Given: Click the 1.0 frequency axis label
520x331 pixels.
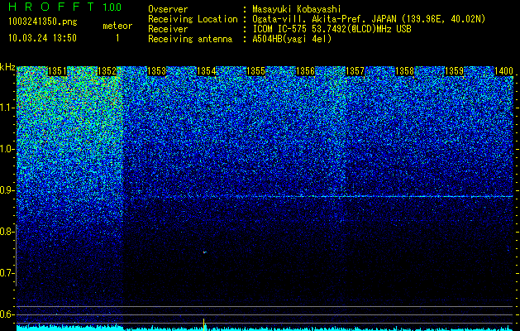Looking at the screenshot, I should coord(7,149).
